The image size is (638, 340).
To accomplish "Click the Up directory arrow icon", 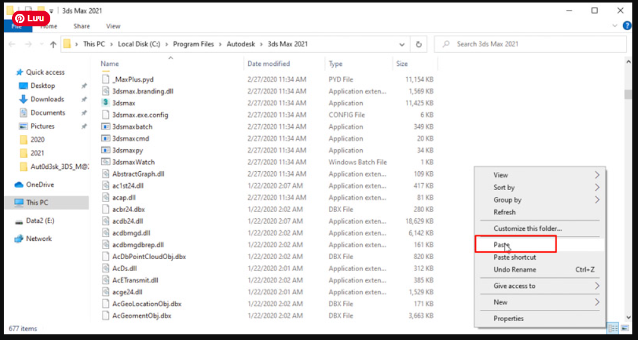I will (x=53, y=45).
